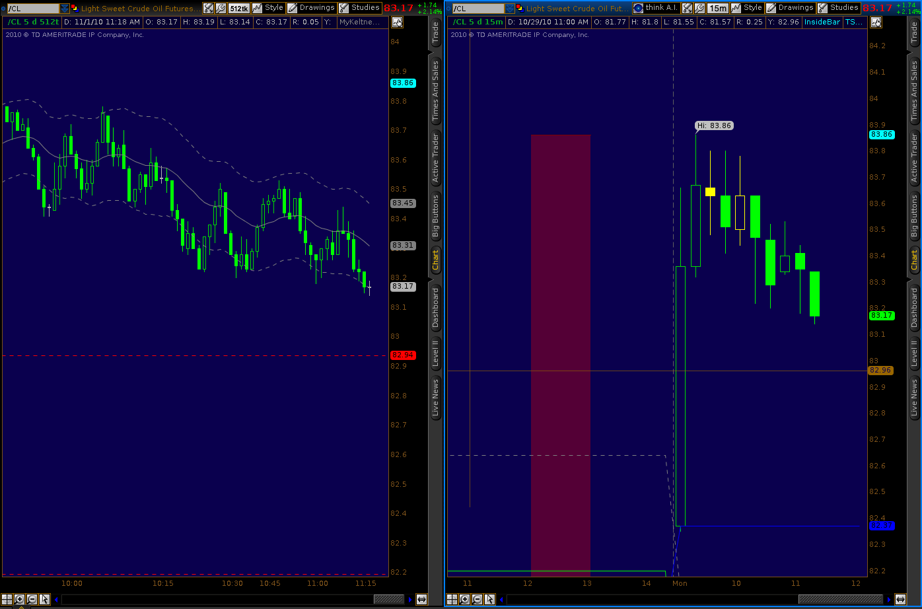922x609 pixels.
Task: Click right chart crossed-tools icon before wrench
Action: pos(687,9)
